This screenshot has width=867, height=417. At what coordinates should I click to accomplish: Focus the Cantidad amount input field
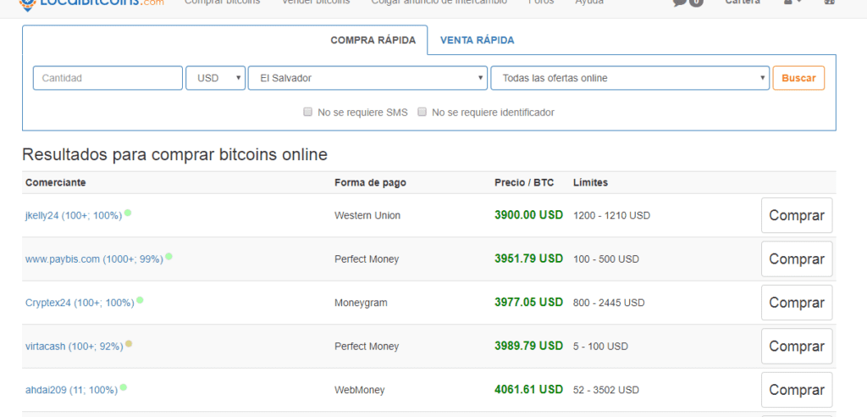click(x=108, y=78)
